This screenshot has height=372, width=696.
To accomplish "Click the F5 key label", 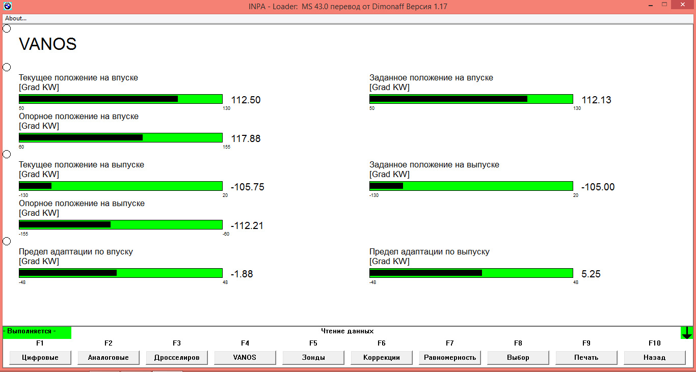I will (x=313, y=344).
